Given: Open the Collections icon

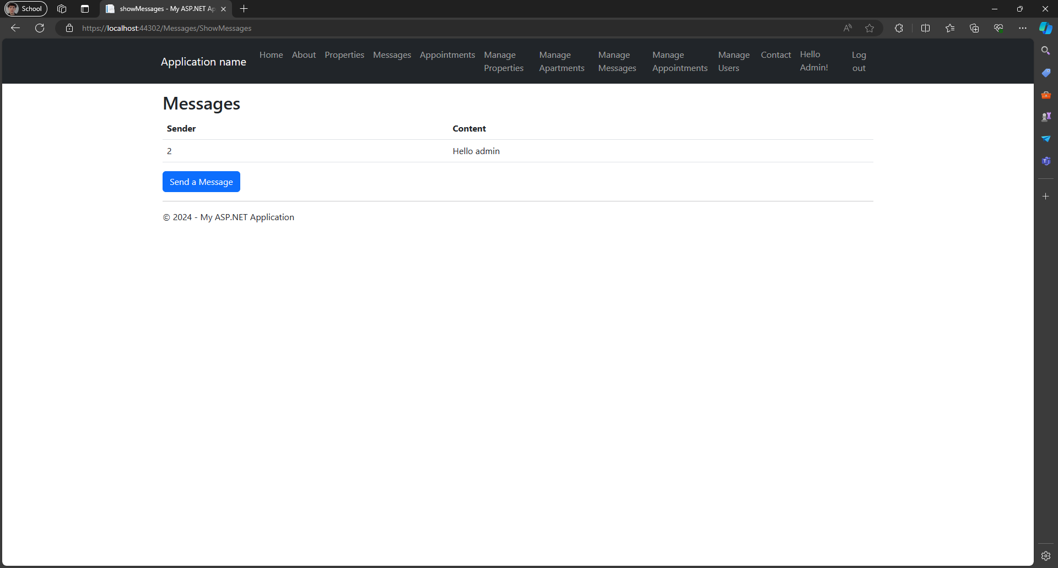Looking at the screenshot, I should tap(974, 28).
